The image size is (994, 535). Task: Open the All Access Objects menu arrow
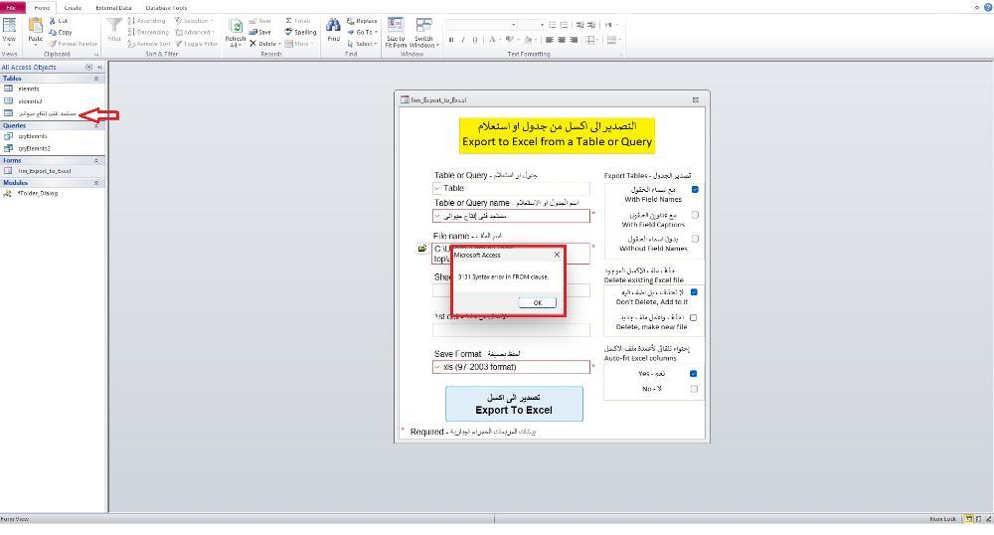pyautogui.click(x=88, y=67)
